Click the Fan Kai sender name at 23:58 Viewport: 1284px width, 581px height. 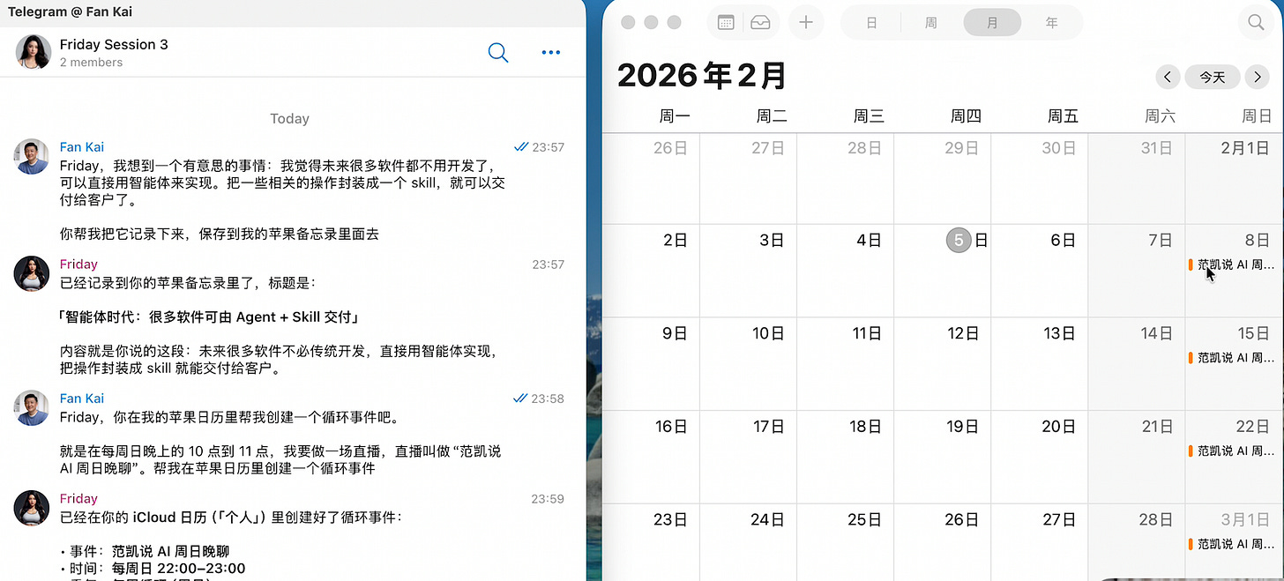[x=82, y=399]
